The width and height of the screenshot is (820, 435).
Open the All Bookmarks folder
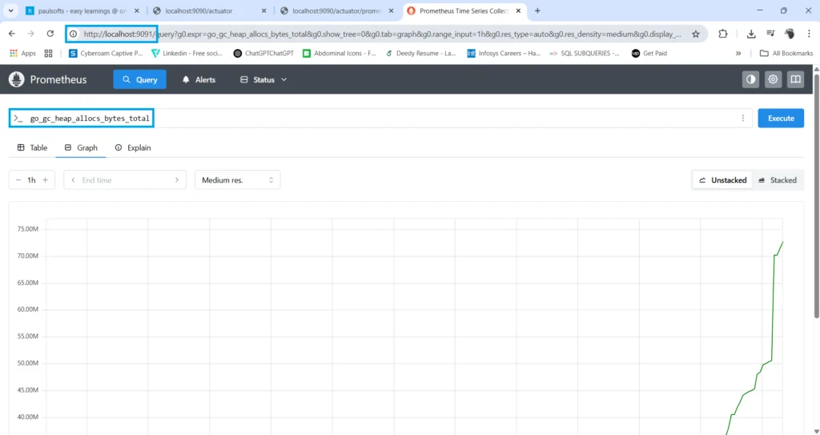pos(786,54)
